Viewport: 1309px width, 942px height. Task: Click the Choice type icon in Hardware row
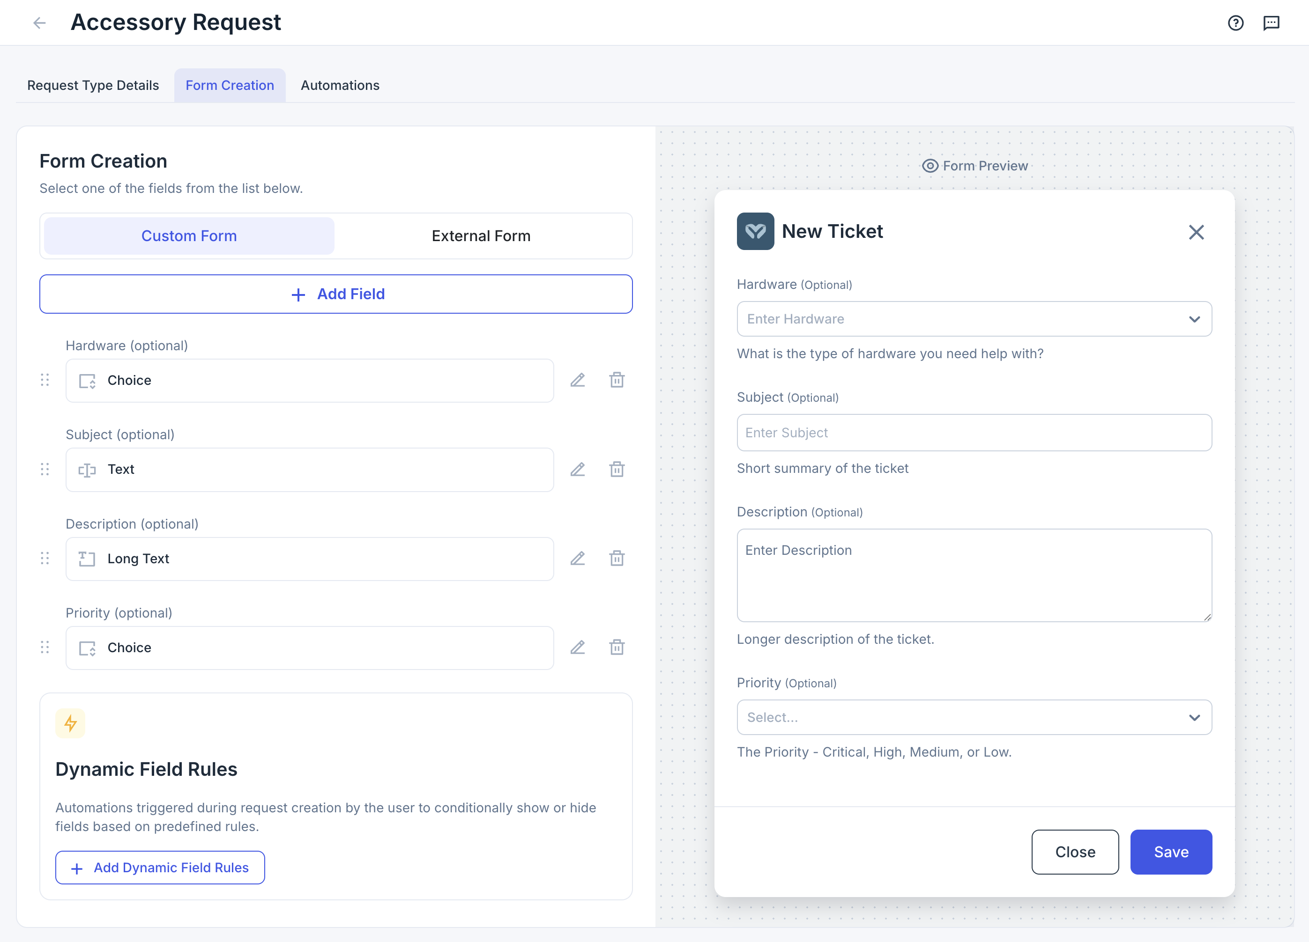pyautogui.click(x=87, y=381)
